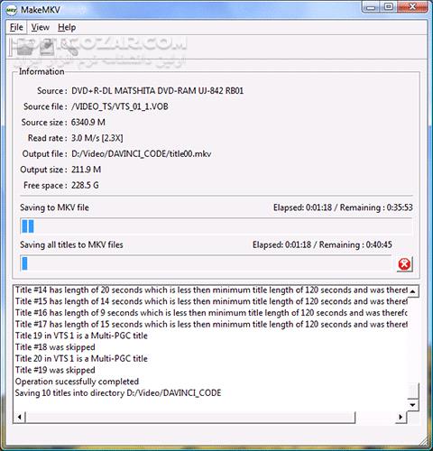Cancel the operation with the red X icon
The height and width of the screenshot is (451, 433).
(x=404, y=264)
